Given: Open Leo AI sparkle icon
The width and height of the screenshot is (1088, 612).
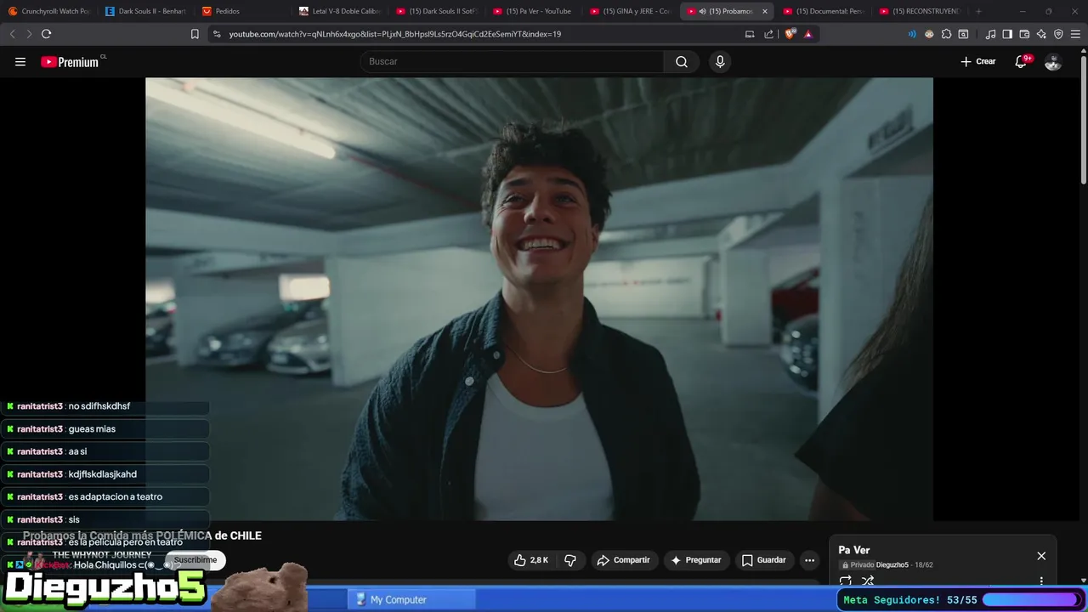Looking at the screenshot, I should pos(1041,34).
